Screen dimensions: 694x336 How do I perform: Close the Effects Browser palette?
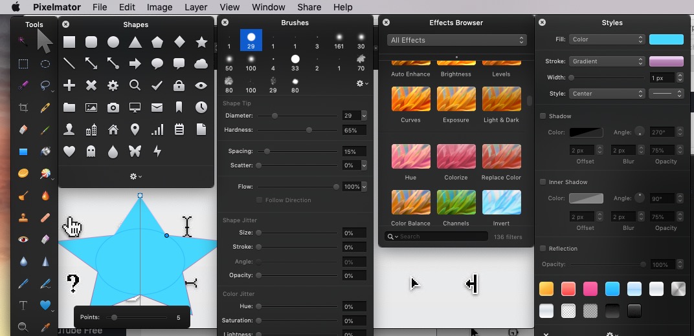click(386, 23)
